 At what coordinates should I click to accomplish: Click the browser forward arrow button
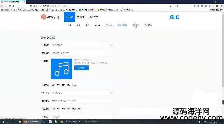click(6, 6)
